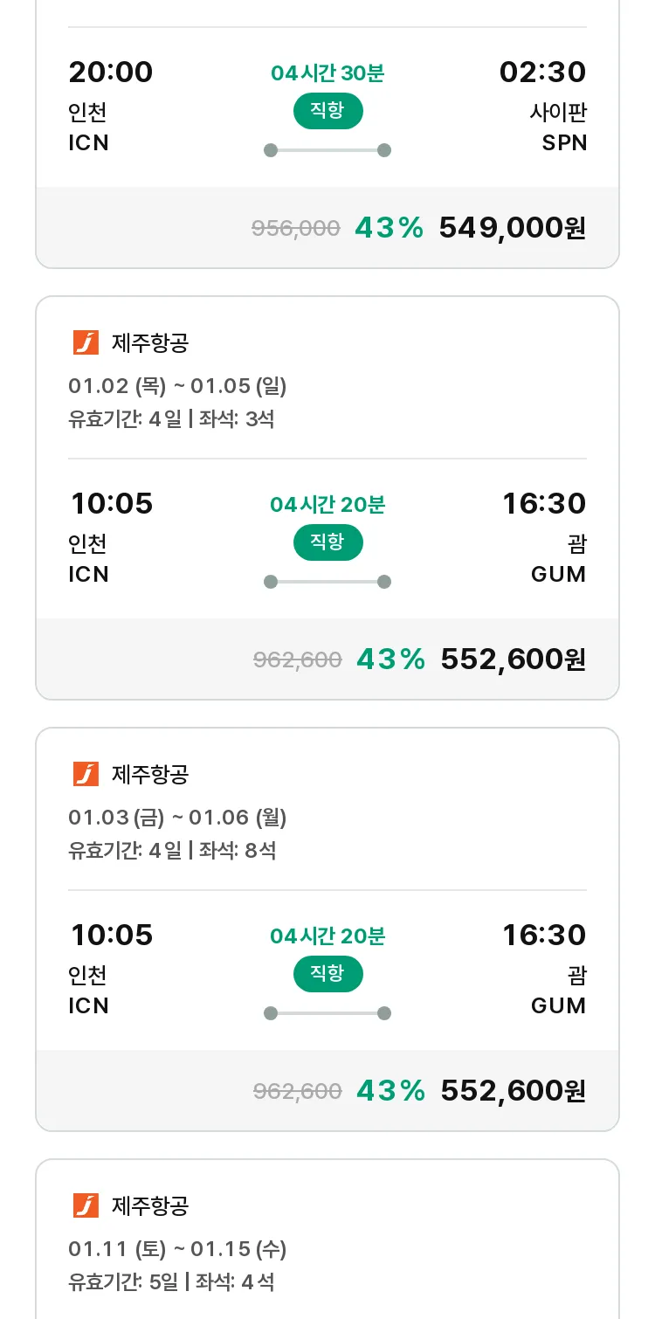Image resolution: width=655 pixels, height=1319 pixels.
Task: Tap the Jeju Air logo on 01.02 flight card
Action: point(86,342)
